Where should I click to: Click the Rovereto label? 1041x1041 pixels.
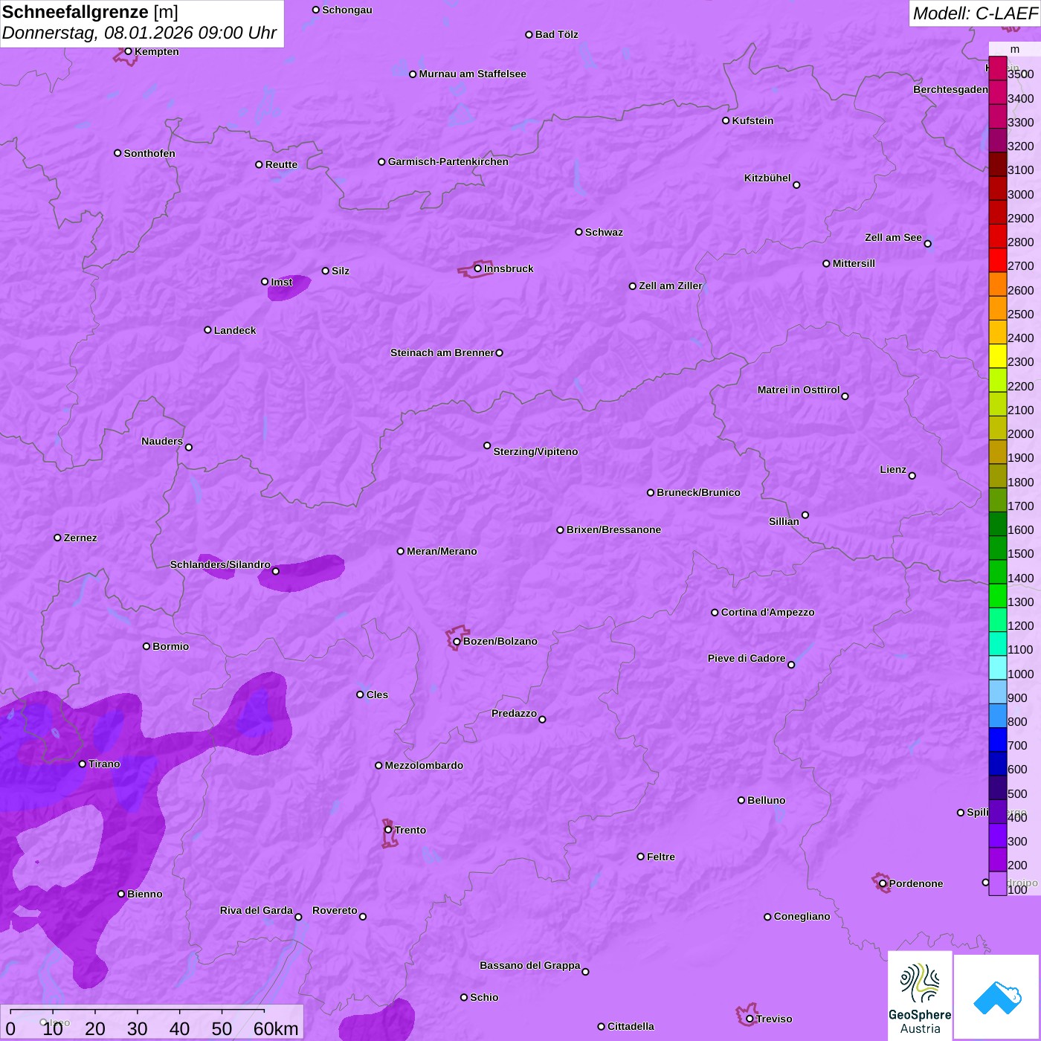(335, 910)
